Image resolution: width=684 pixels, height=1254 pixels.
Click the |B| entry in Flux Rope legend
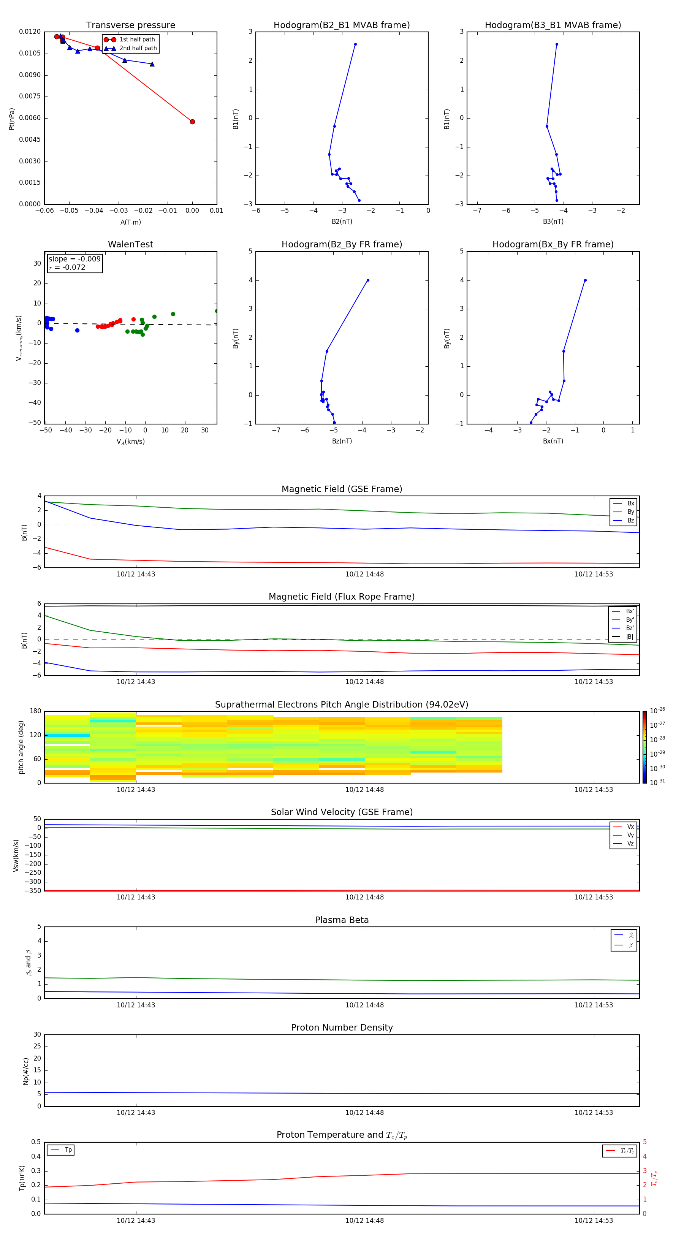click(x=623, y=637)
